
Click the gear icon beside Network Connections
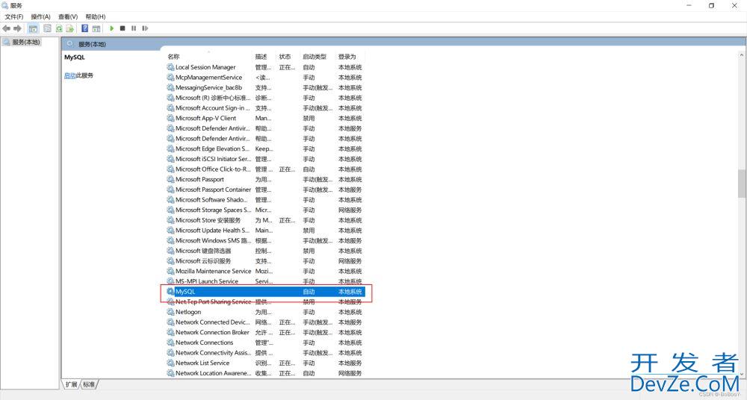coord(170,343)
